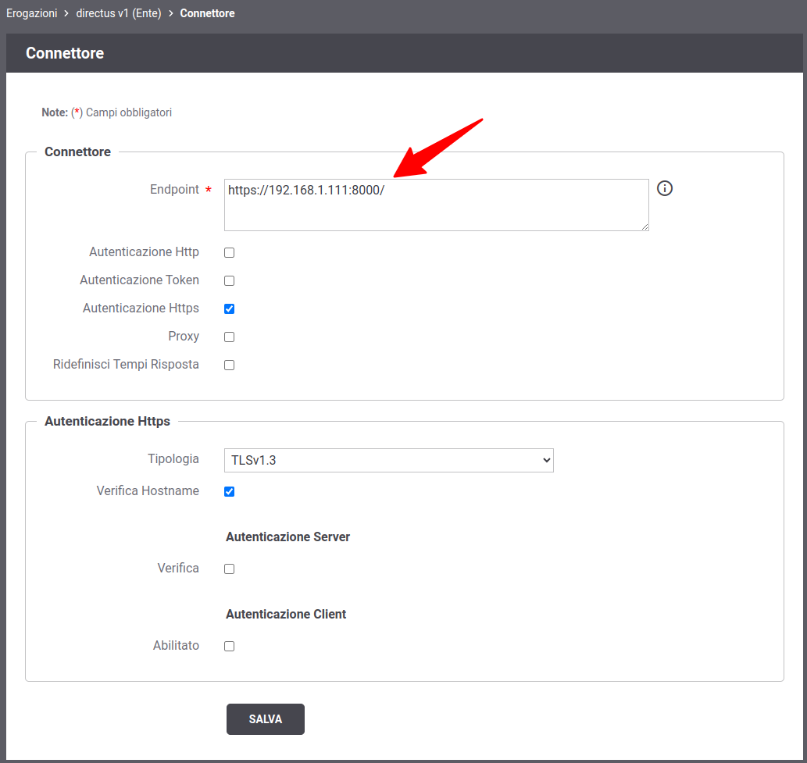Screen dimensions: 807x763
Task: Disable the Verifica Hostname checkbox
Action: (230, 492)
